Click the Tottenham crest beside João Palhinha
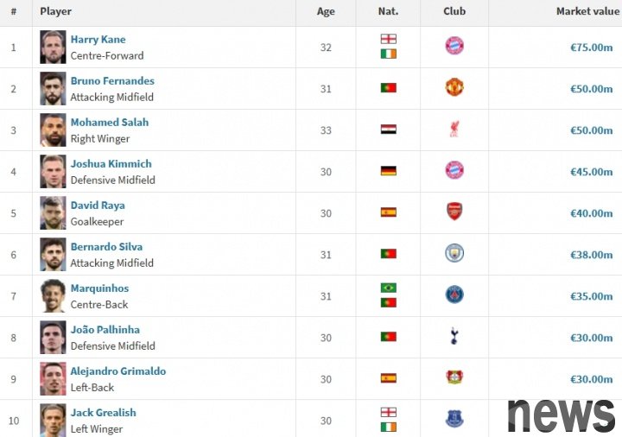 click(x=454, y=337)
